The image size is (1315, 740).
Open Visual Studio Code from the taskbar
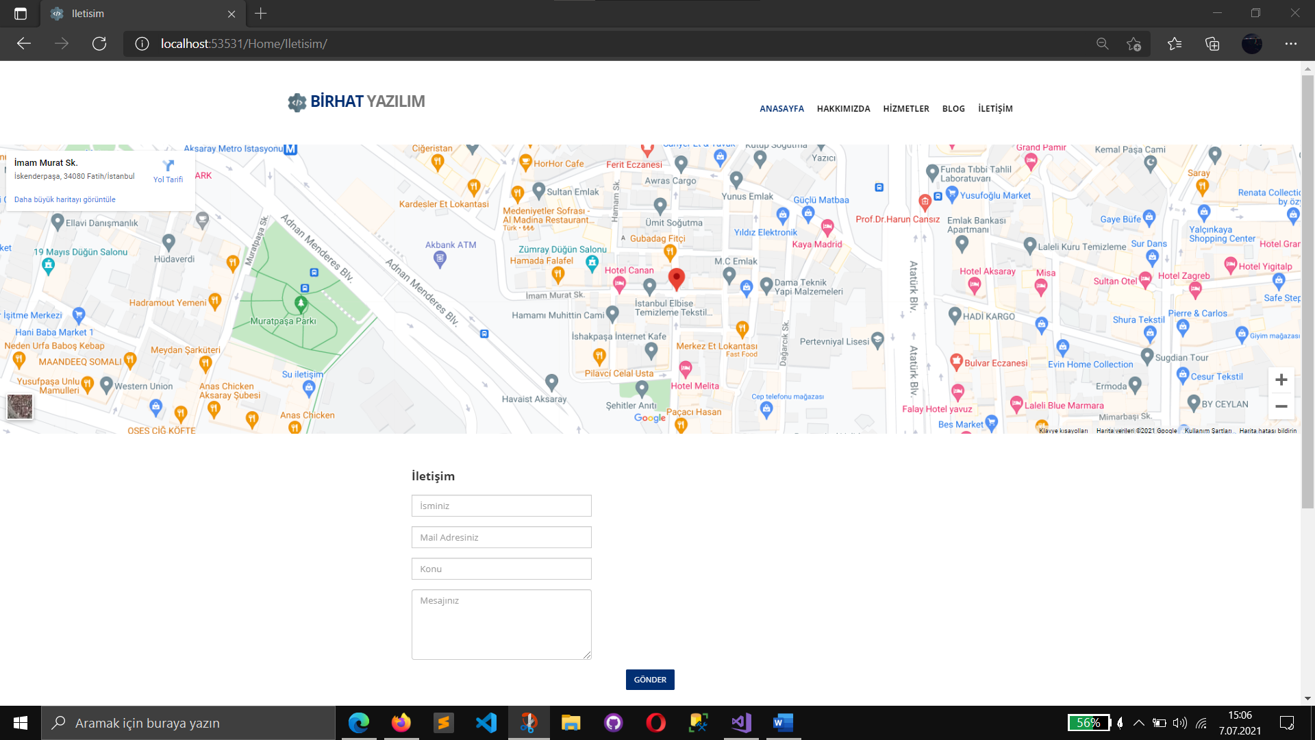[x=486, y=723]
